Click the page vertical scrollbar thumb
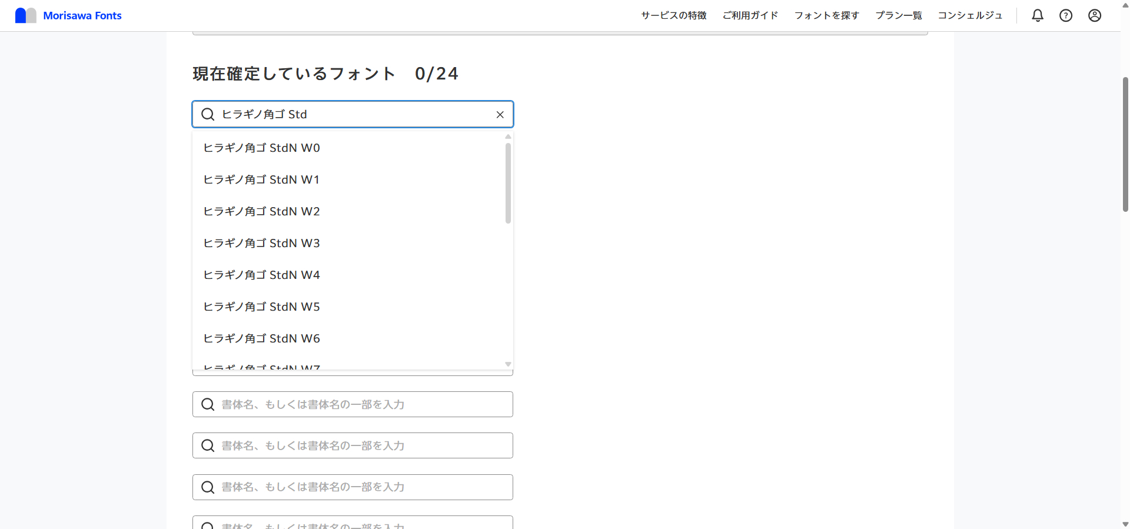The height and width of the screenshot is (529, 1130). 1125,144
